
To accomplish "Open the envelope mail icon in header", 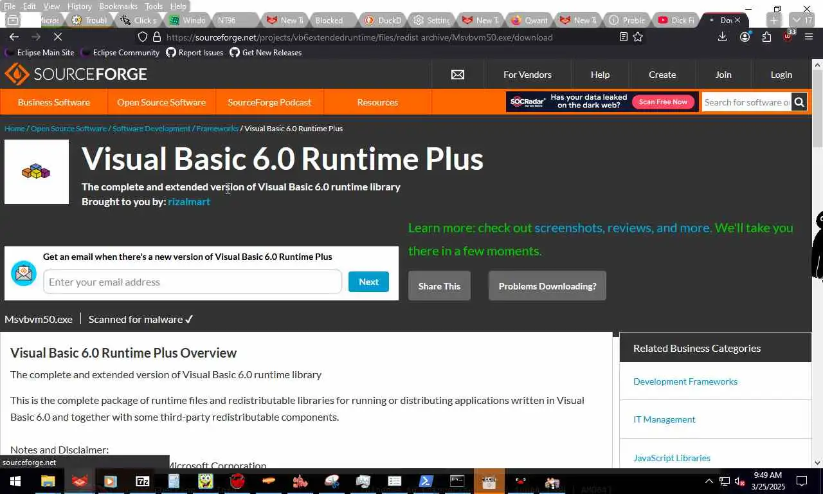I will point(458,75).
